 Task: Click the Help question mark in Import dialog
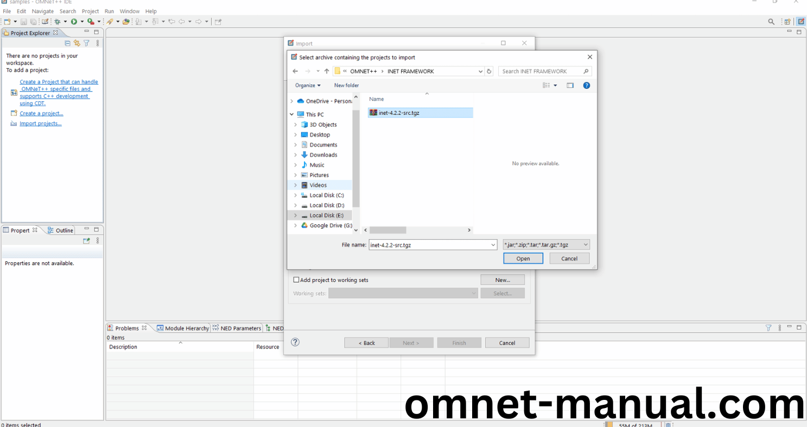click(x=295, y=342)
